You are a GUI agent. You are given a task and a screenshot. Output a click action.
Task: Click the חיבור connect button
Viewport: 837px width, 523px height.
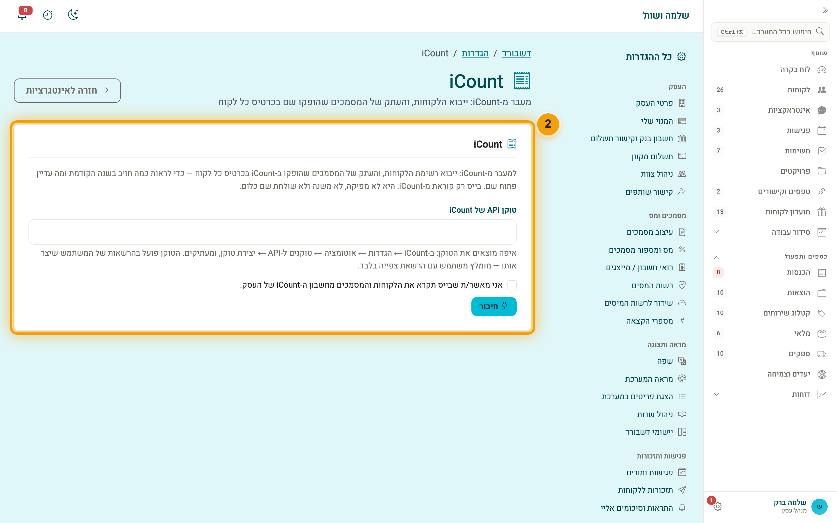point(493,307)
